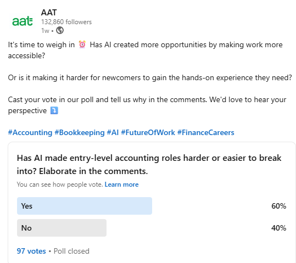
Task: Select the Yes poll result bar
Action: pos(85,206)
